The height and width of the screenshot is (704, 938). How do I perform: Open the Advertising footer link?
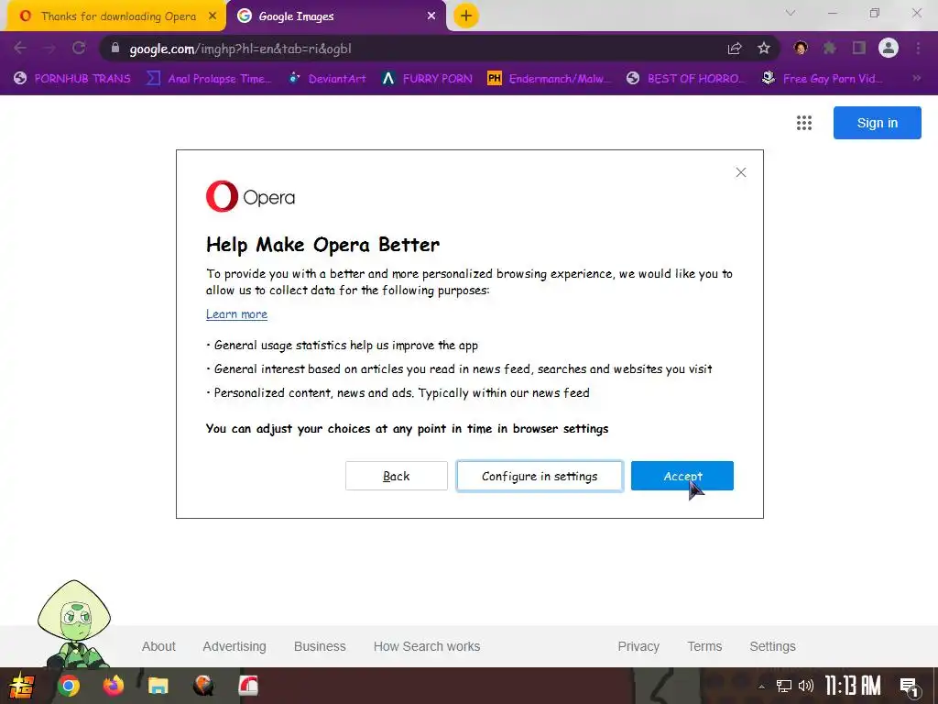(x=234, y=646)
